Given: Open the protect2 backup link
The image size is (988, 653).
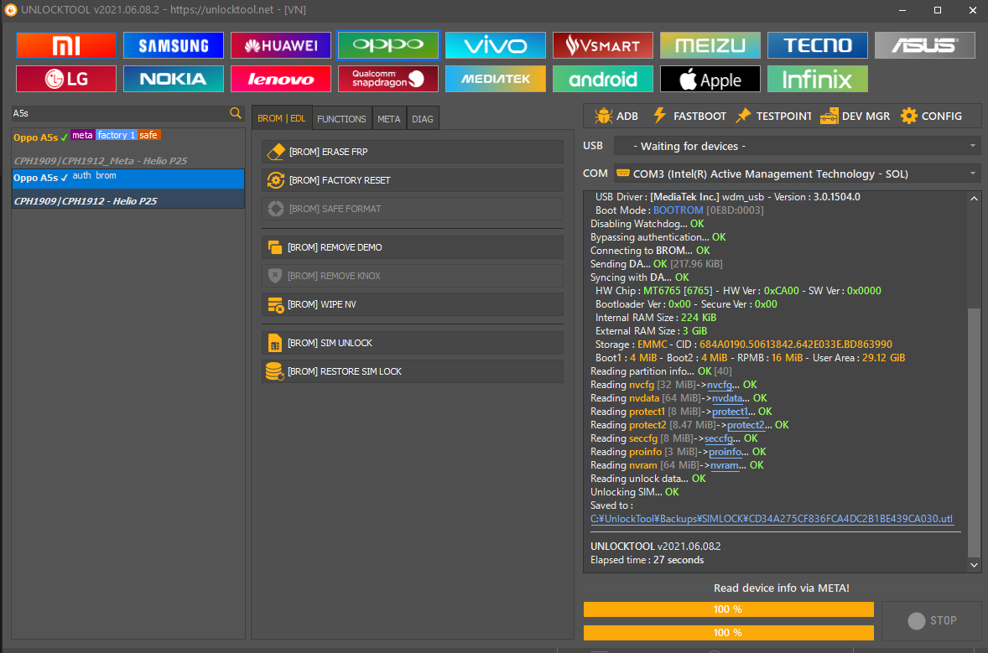Looking at the screenshot, I should tap(746, 425).
